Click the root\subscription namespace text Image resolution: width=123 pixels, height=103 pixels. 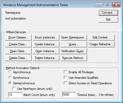coord(16,18)
